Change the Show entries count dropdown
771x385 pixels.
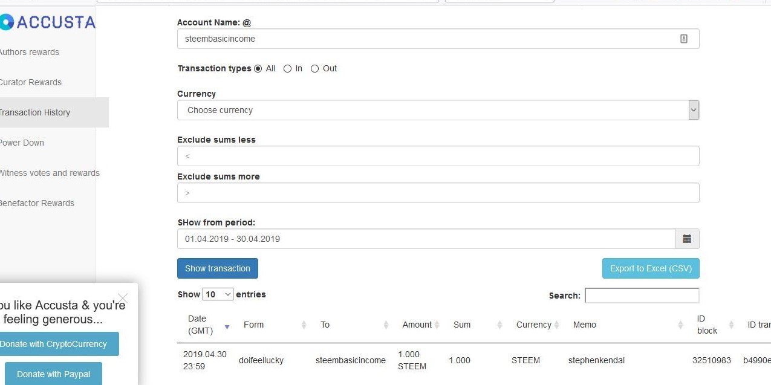[218, 294]
